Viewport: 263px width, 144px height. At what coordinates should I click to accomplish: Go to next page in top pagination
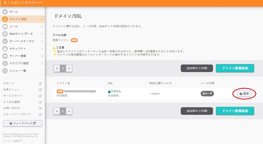coord(69,68)
